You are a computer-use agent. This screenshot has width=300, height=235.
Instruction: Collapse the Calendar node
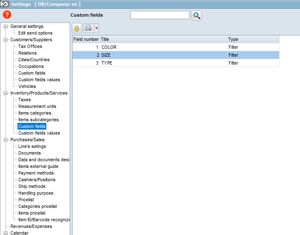(x=6, y=233)
